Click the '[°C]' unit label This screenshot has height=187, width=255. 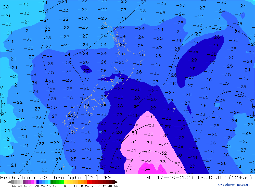93,178
